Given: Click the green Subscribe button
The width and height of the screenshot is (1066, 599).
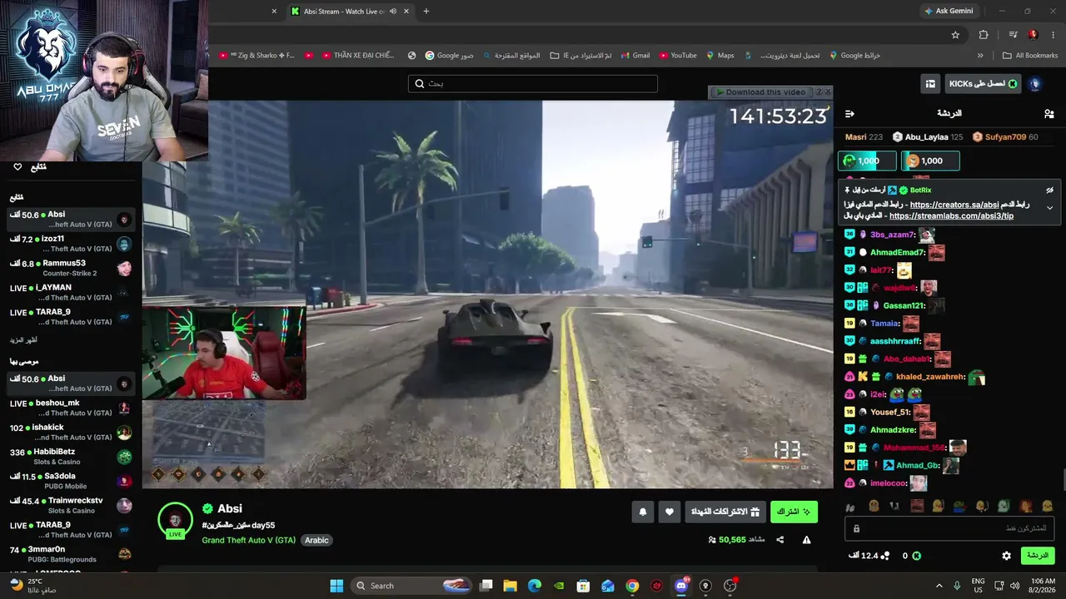Looking at the screenshot, I should (794, 512).
